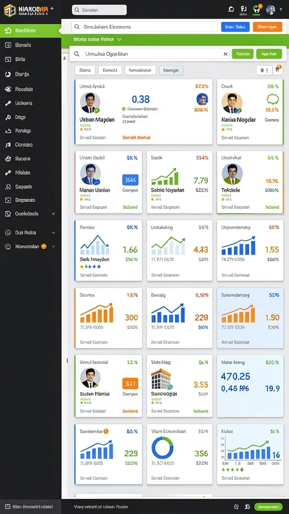The image size is (289, 514).
Task: Open the list options button above the cards
Action: coord(264,70)
